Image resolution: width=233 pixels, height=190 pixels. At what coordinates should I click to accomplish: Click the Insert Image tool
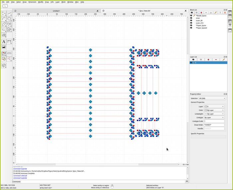[4, 47]
